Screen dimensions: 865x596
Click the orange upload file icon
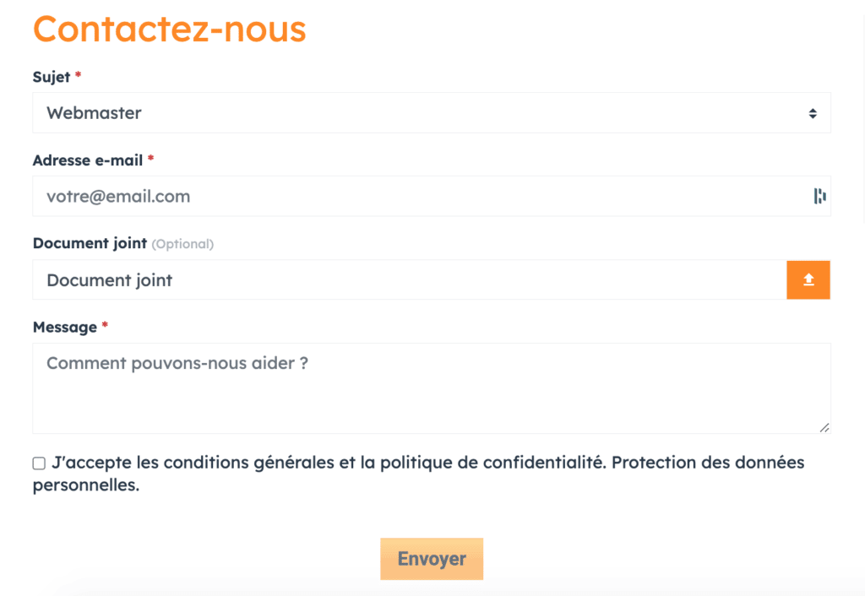(x=808, y=280)
